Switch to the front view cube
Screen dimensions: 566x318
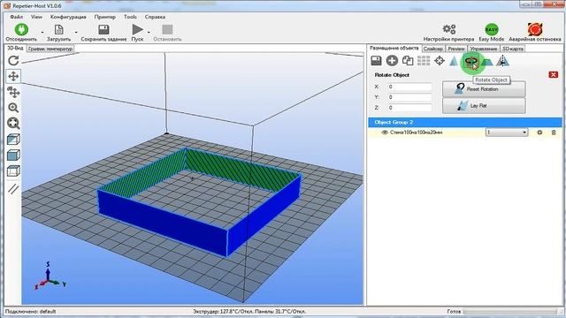coord(13,155)
